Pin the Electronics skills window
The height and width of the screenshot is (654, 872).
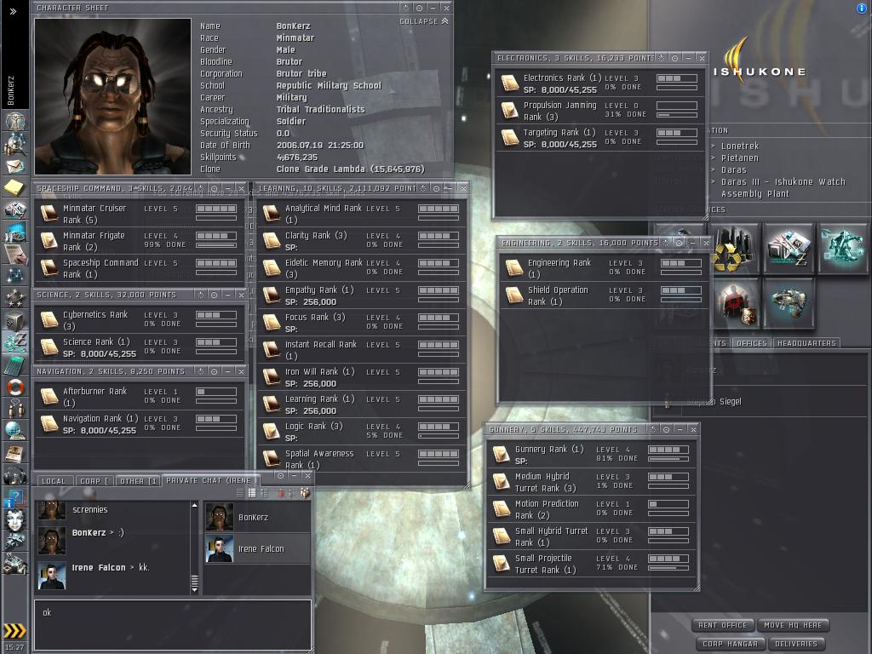click(x=674, y=58)
